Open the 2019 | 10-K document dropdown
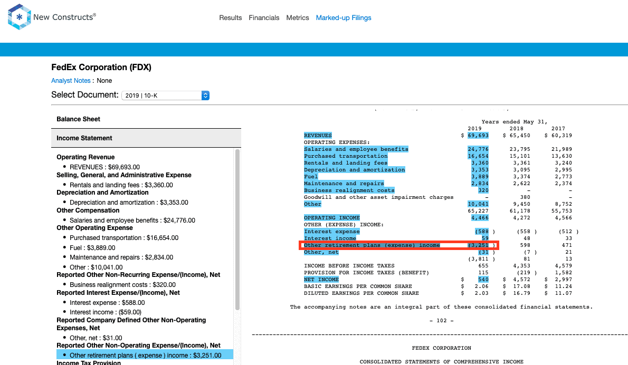The height and width of the screenshot is (365, 628). 165,95
